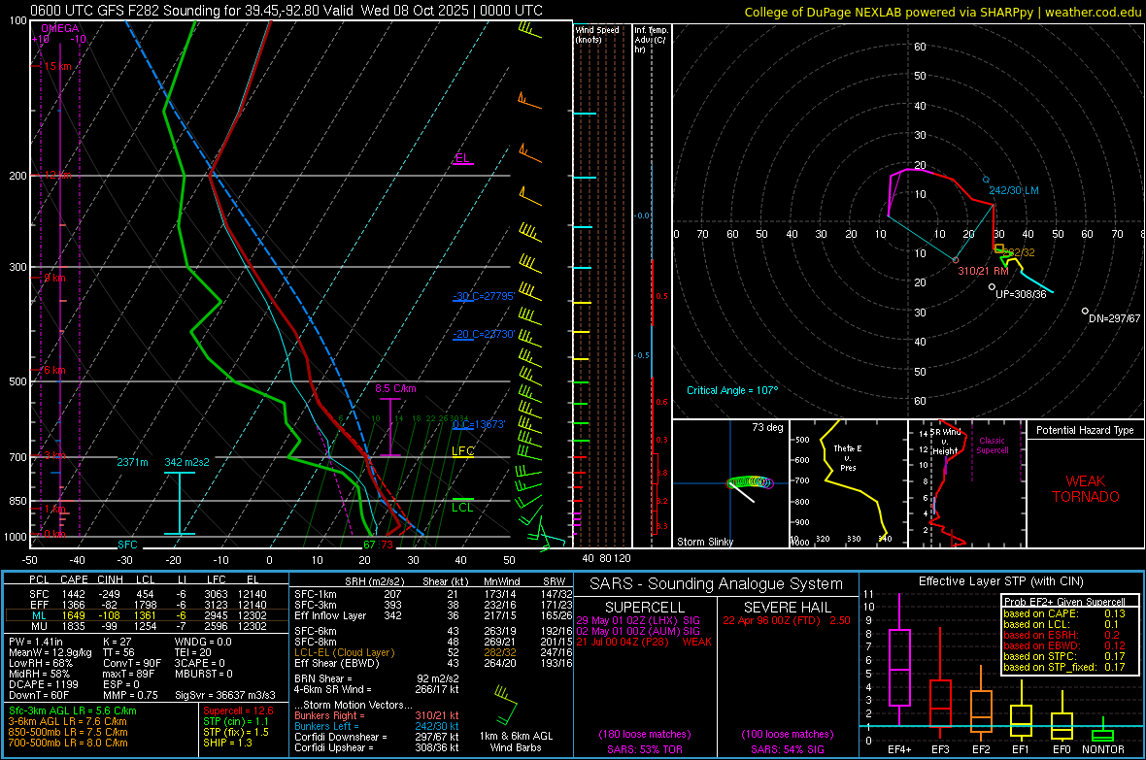Click the SARS: 54% SIG text

(787, 749)
